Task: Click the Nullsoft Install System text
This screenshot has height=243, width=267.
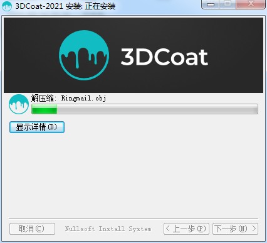Action: point(108,229)
